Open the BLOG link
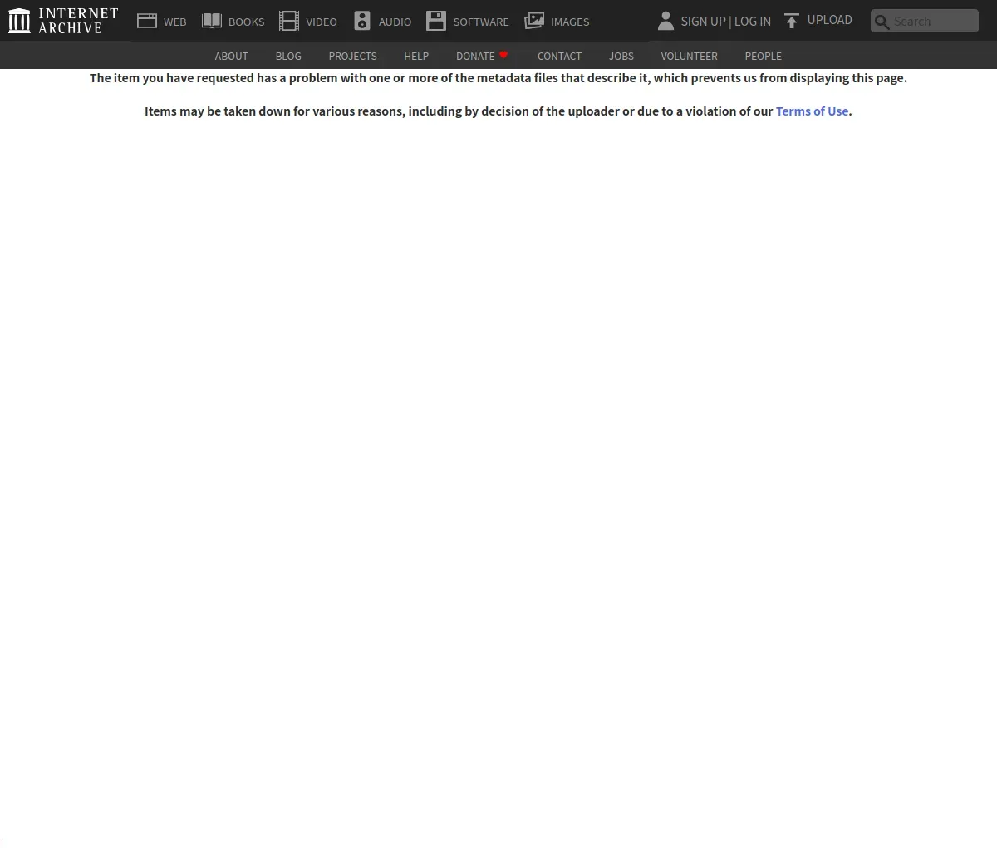The width and height of the screenshot is (997, 848). (288, 56)
